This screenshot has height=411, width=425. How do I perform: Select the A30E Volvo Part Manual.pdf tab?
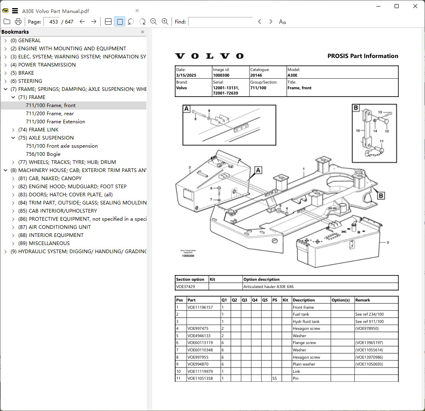coord(56,11)
